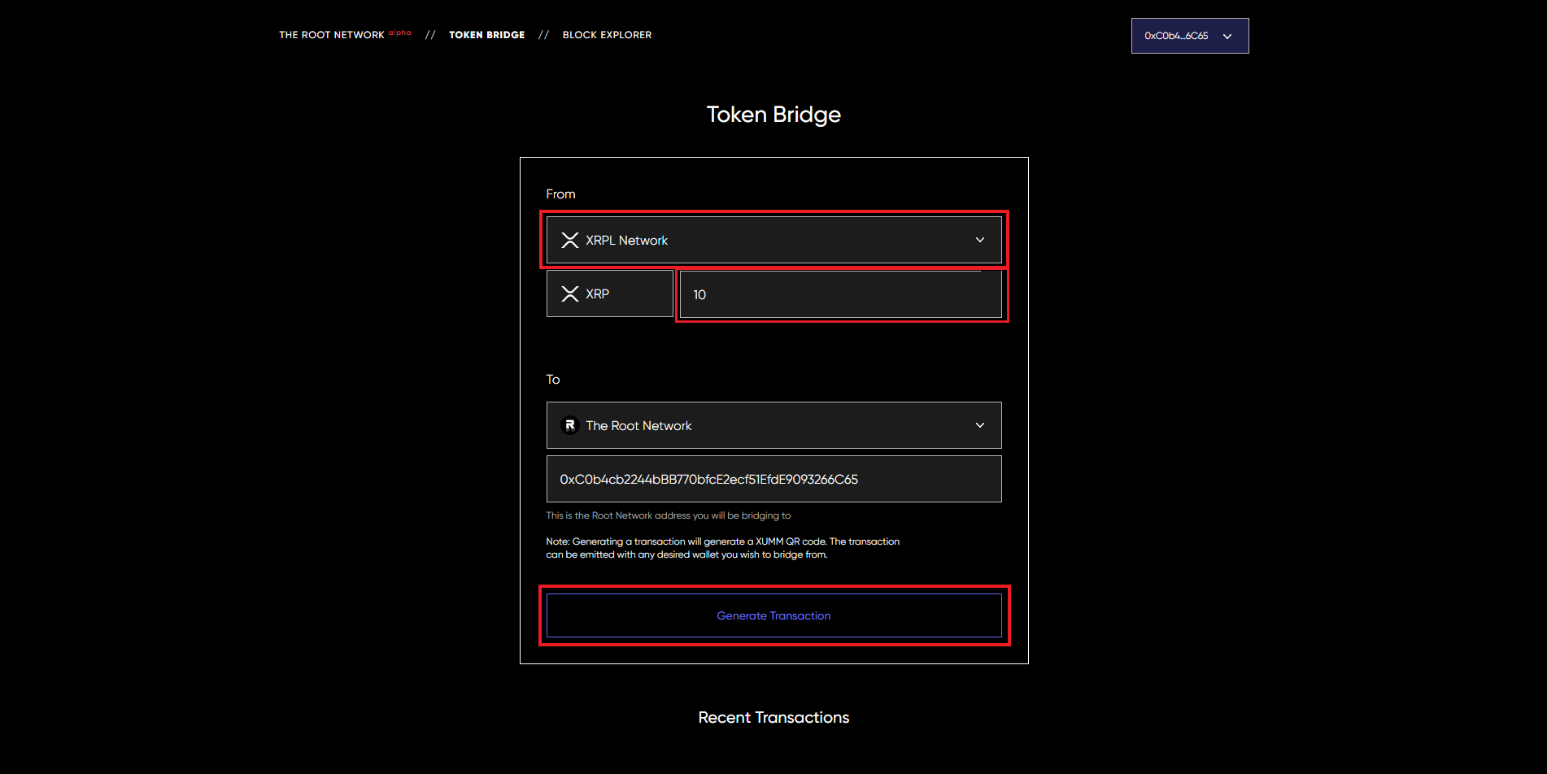The height and width of the screenshot is (774, 1547).
Task: Focus the amount field containing 10
Action: tap(840, 294)
